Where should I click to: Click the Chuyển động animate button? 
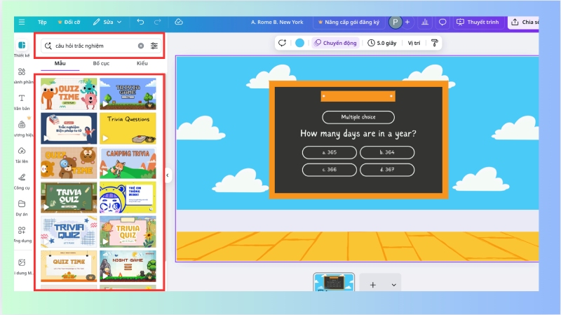(335, 43)
